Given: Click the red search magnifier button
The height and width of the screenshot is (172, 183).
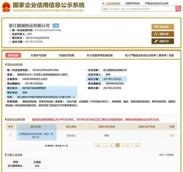Looking at the screenshot, I should pyautogui.click(x=178, y=9).
